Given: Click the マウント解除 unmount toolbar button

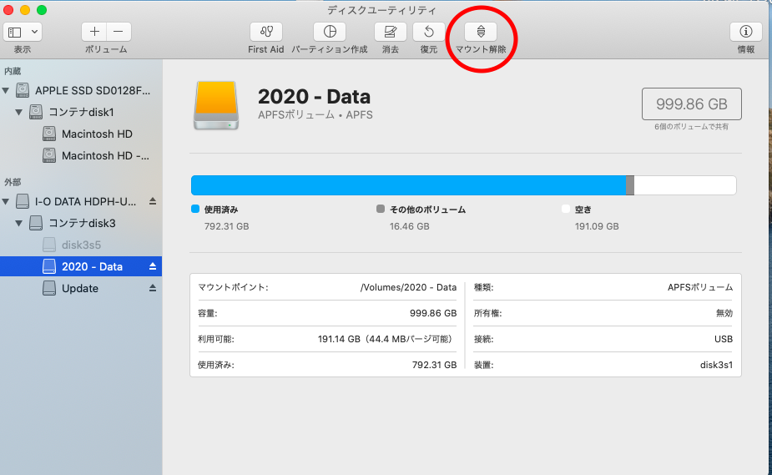Looking at the screenshot, I should [x=481, y=32].
